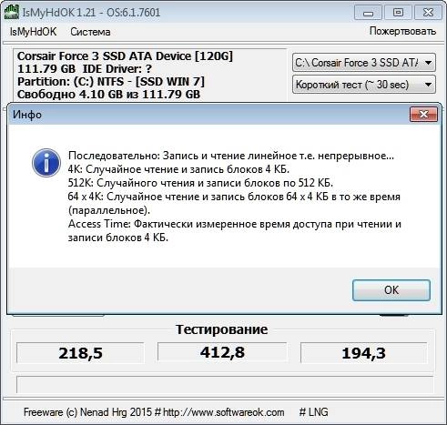Click the empty progress bar below results
The width and height of the screenshot is (447, 425).
tap(225, 385)
